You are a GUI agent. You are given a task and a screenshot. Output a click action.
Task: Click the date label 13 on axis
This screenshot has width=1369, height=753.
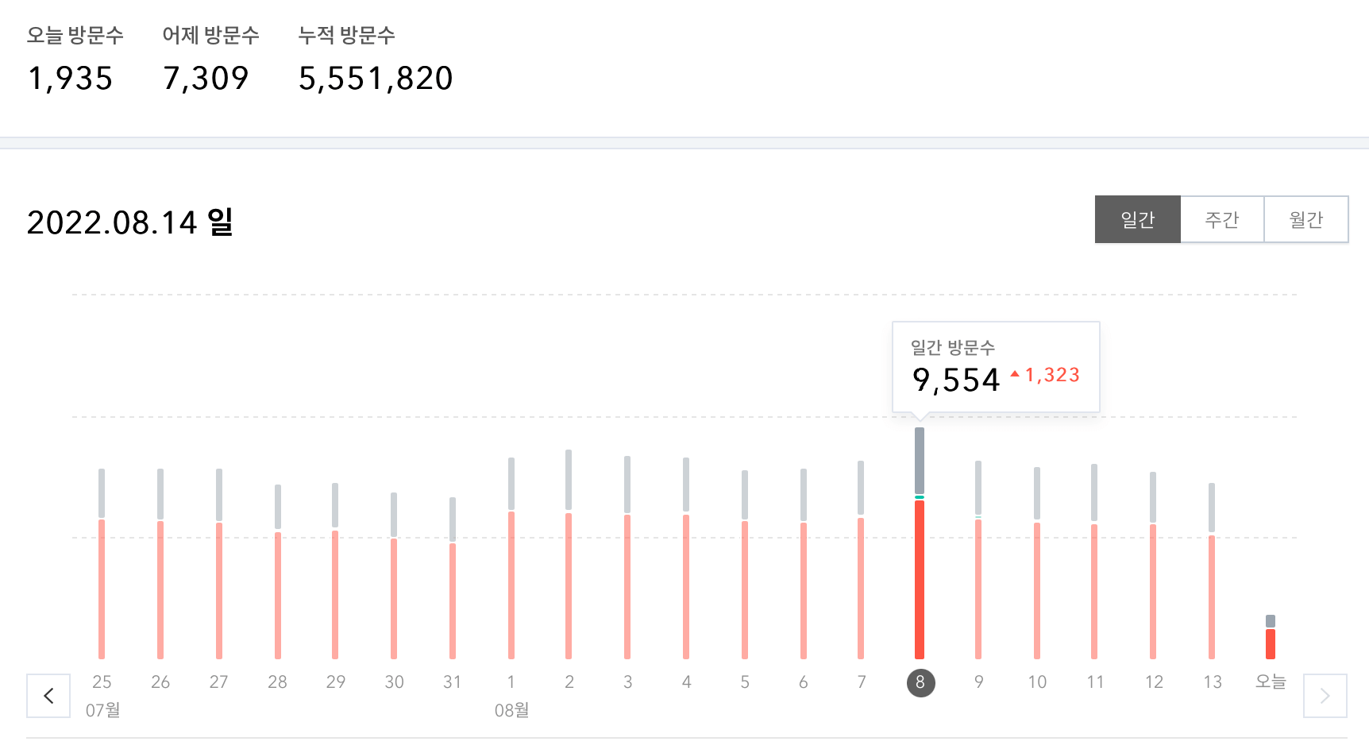tap(1213, 682)
